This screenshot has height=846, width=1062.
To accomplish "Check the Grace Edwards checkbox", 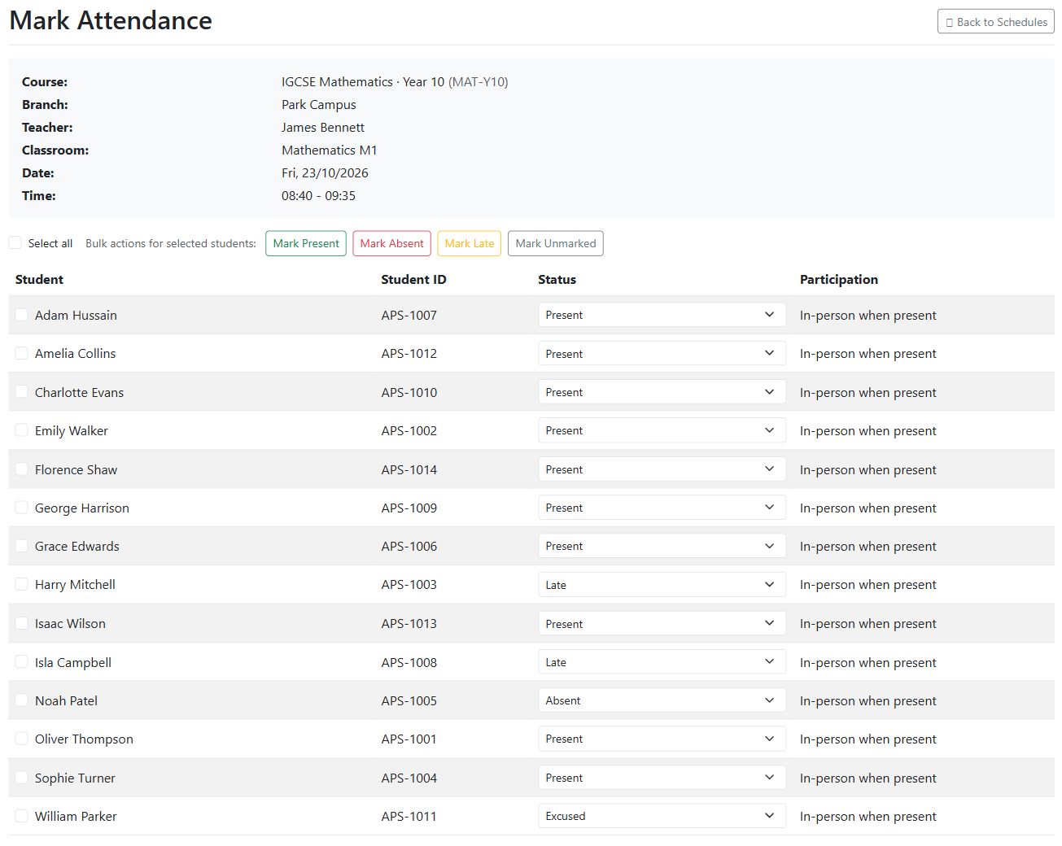I will (22, 546).
